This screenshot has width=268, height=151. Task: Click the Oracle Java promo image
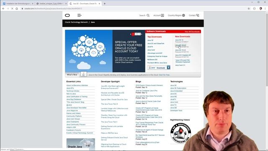tap(81, 143)
